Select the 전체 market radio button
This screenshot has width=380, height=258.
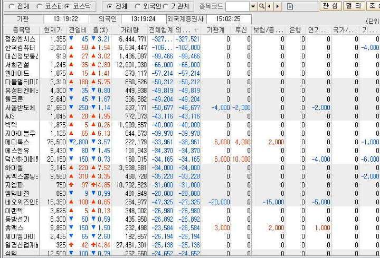11,6
